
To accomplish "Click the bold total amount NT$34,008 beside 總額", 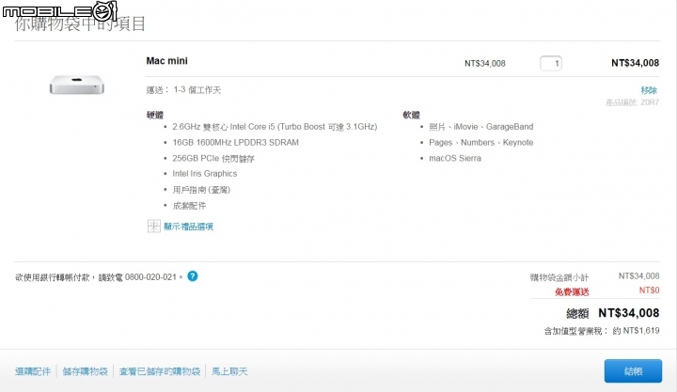I will (629, 313).
